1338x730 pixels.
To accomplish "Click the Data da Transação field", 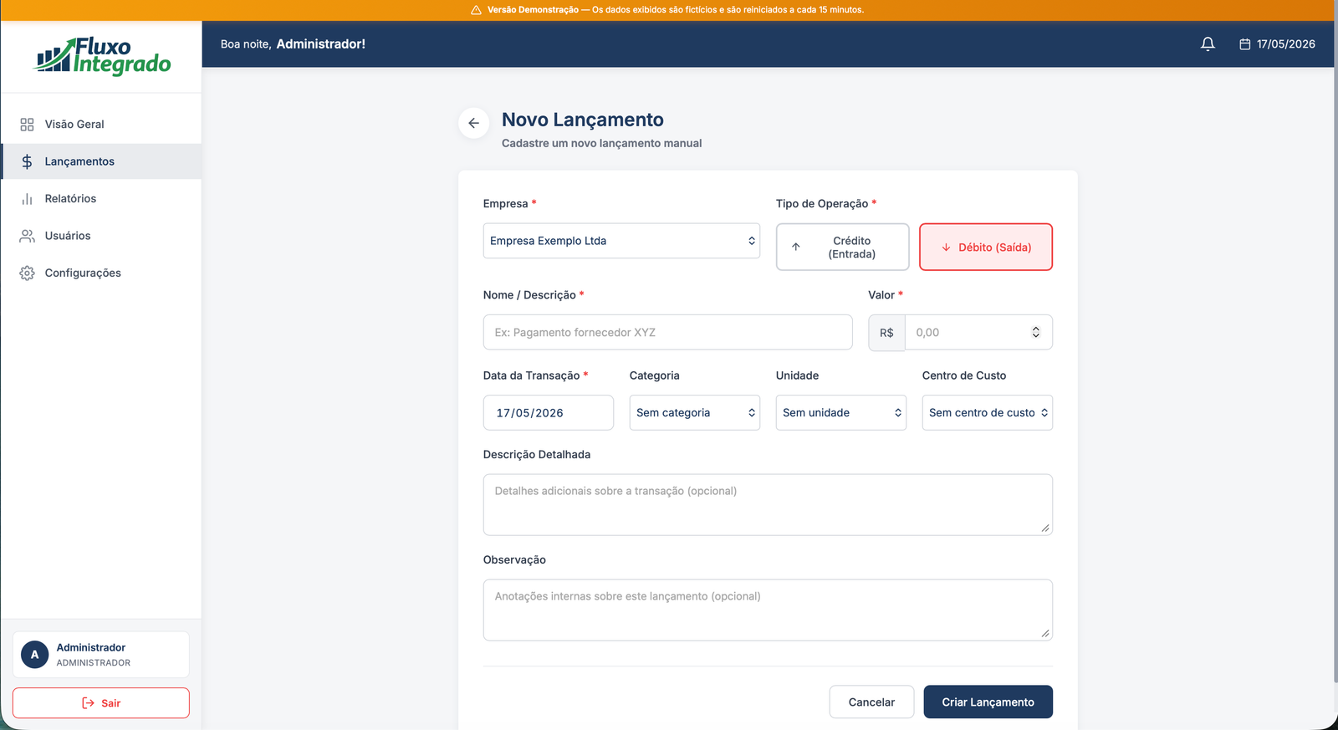I will click(x=548, y=412).
